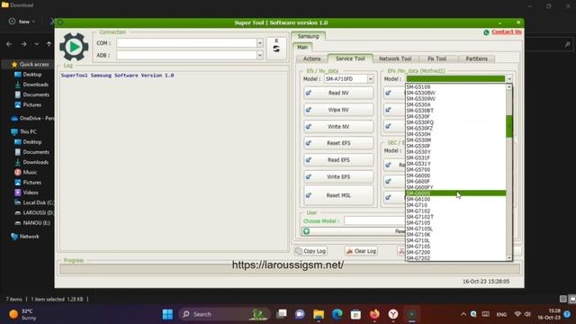Open the Partitions tab
576x324 pixels.
tap(476, 58)
